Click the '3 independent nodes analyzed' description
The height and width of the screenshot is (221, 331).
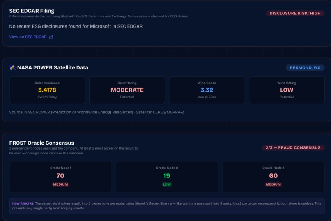pyautogui.click(x=74, y=151)
